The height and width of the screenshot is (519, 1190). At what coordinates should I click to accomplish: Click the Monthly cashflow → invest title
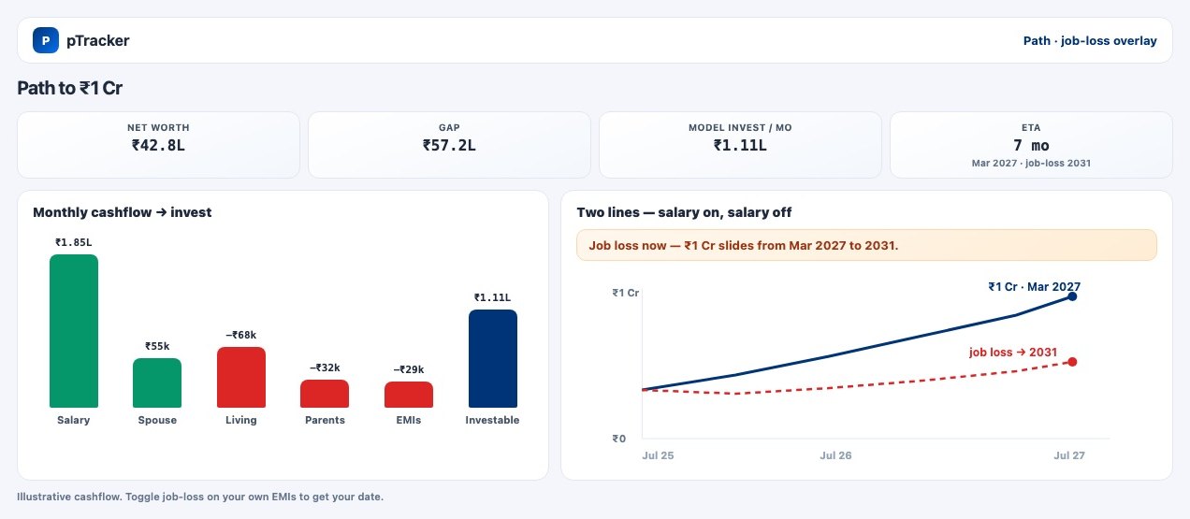point(123,212)
